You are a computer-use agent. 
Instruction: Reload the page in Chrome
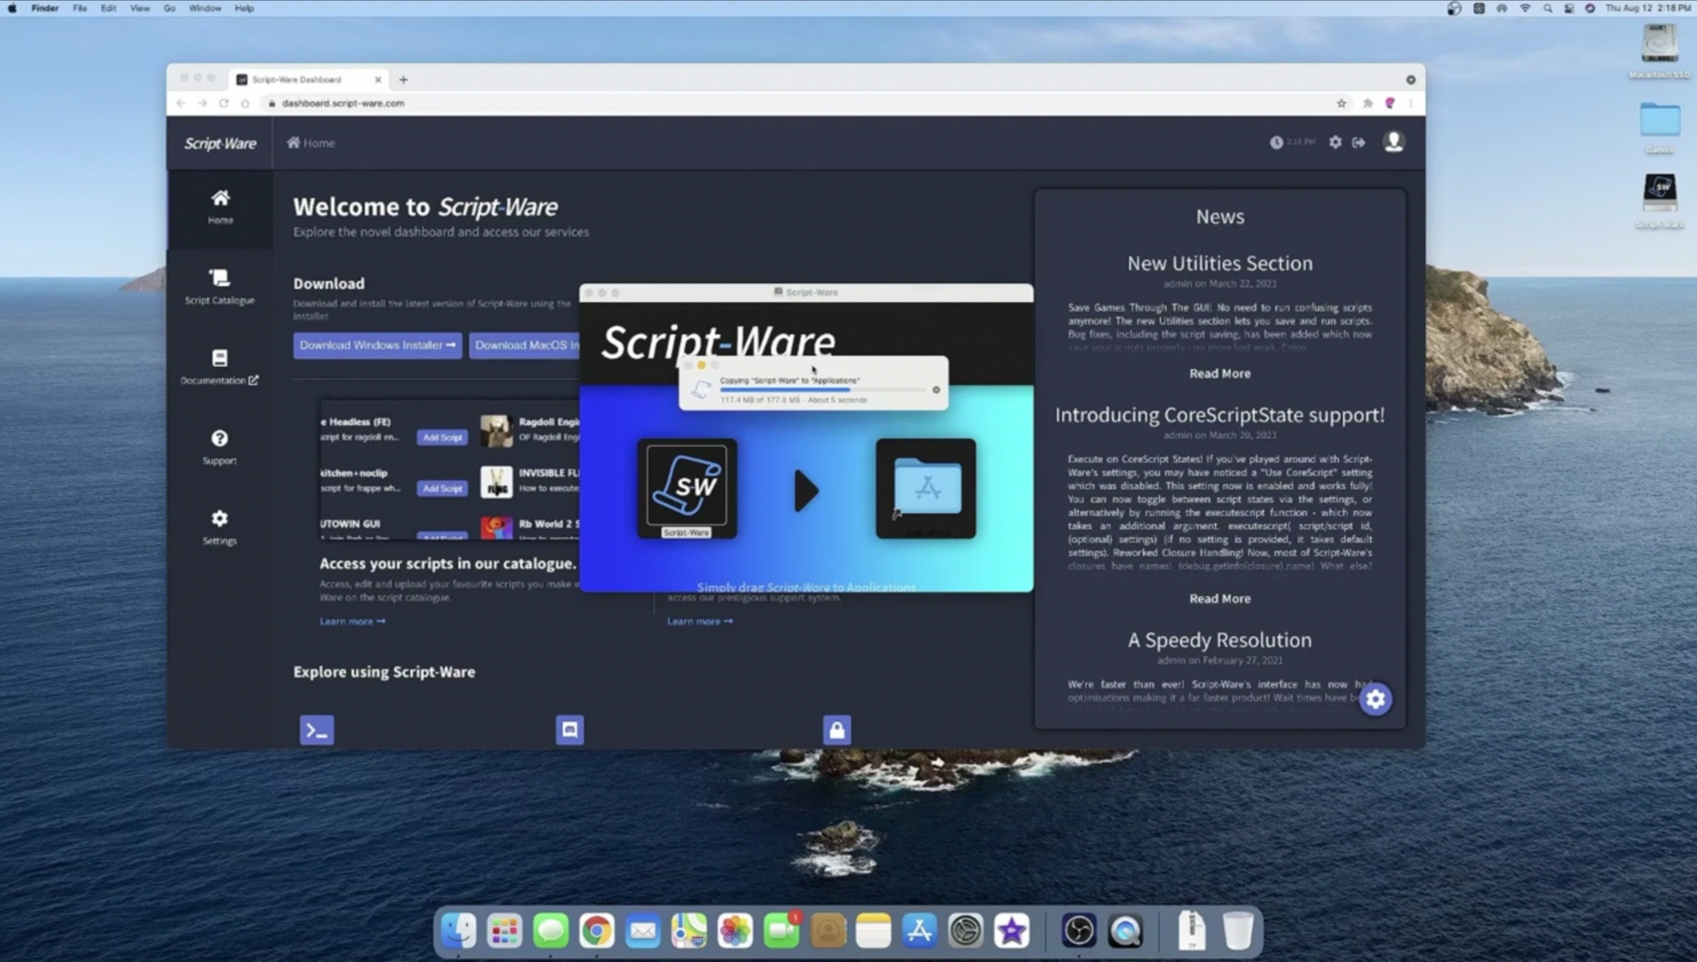click(x=224, y=103)
